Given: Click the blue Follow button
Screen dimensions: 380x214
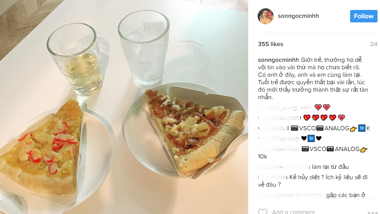Looking at the screenshot, I should coord(363,16).
